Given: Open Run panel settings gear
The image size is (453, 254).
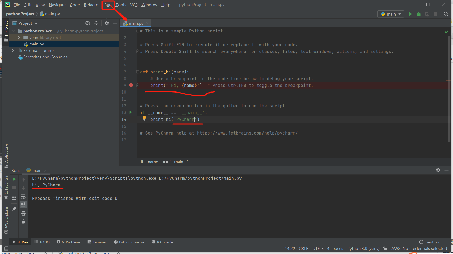Looking at the screenshot, I should click(x=438, y=170).
